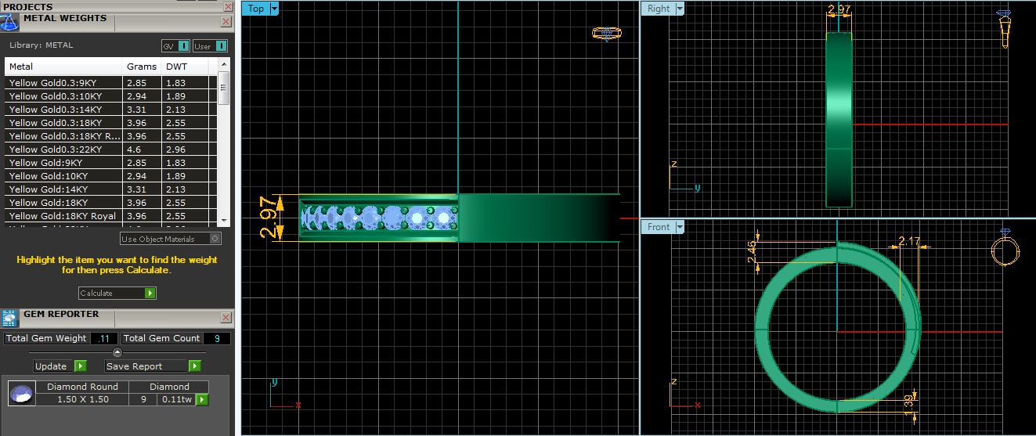Image resolution: width=1036 pixels, height=436 pixels.
Task: Click the green arrow next to Save Report
Action: pyautogui.click(x=194, y=366)
